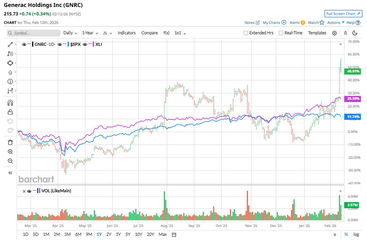
Task: Collapse the main chart legend chevron
Action: 341,44
